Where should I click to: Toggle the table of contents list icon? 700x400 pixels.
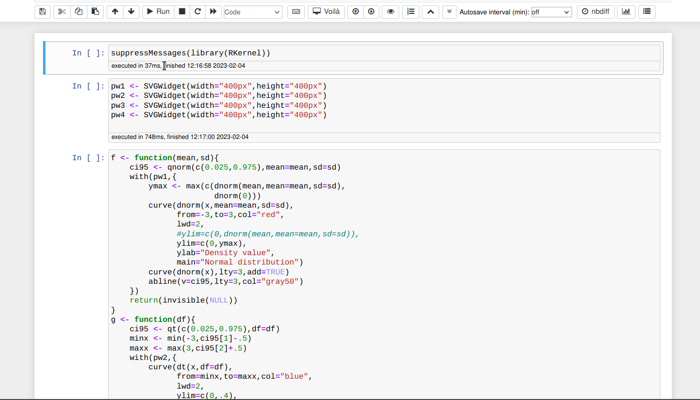[x=647, y=11]
